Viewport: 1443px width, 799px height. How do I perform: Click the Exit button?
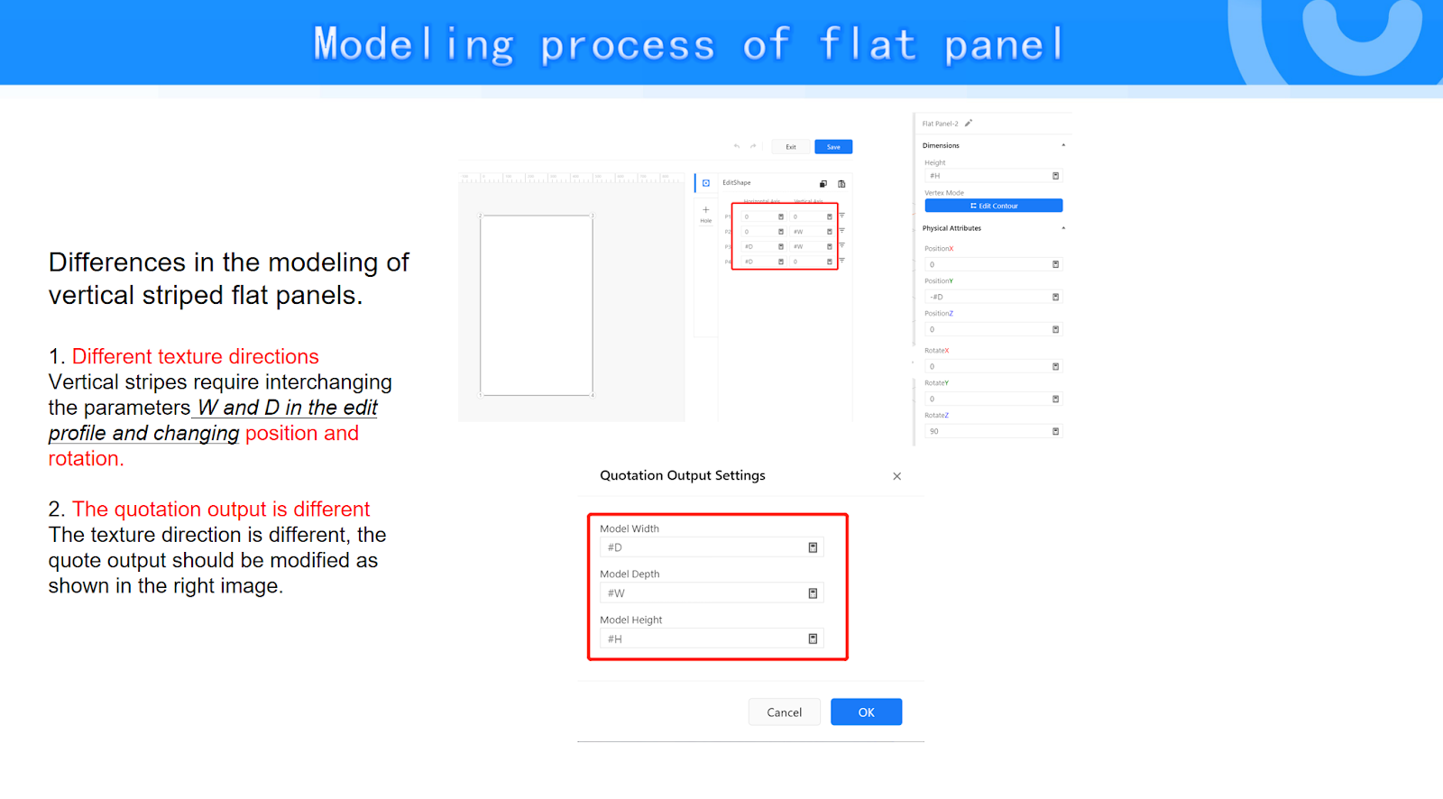point(791,147)
